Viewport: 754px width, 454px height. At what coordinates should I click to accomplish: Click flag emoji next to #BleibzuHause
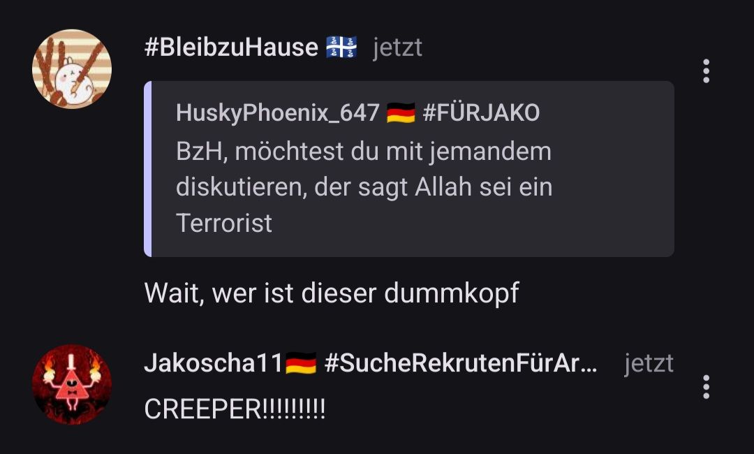pos(341,47)
